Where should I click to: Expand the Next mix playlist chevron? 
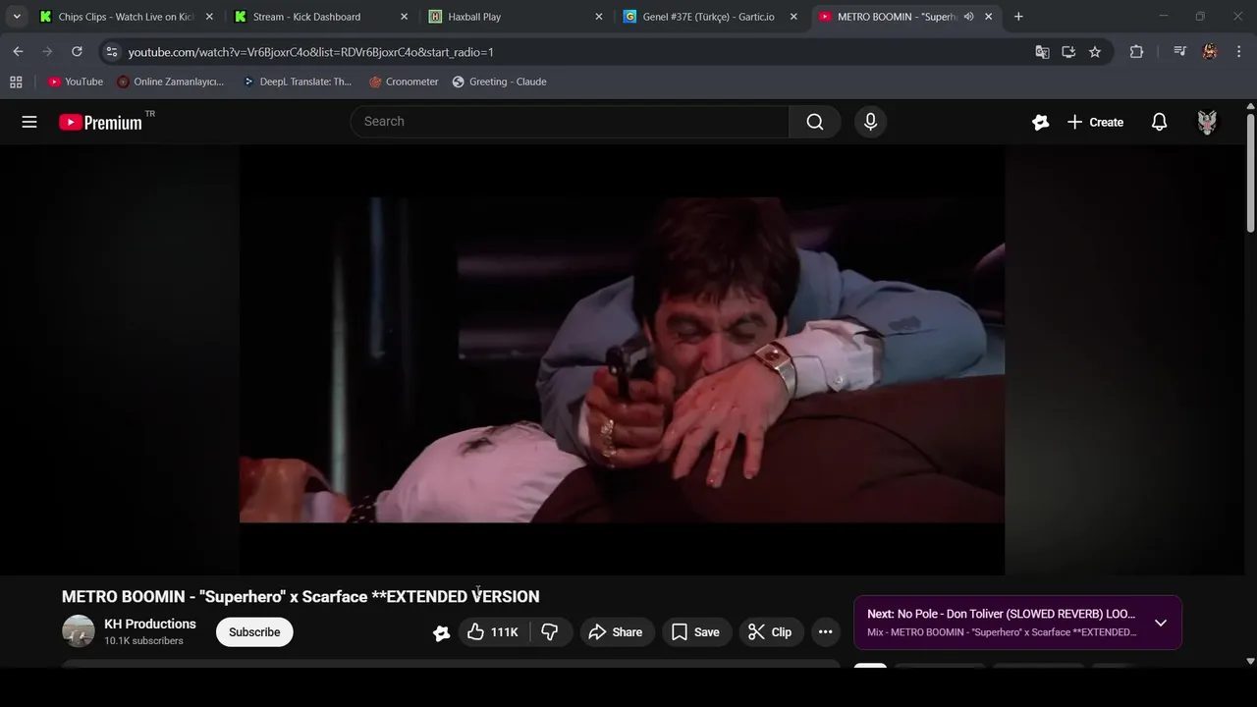click(x=1161, y=623)
